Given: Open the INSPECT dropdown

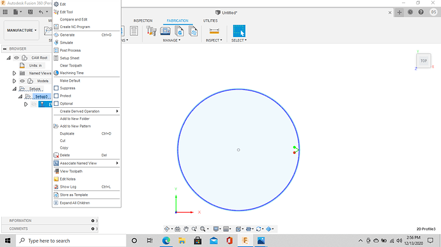Looking at the screenshot, I should [213, 40].
